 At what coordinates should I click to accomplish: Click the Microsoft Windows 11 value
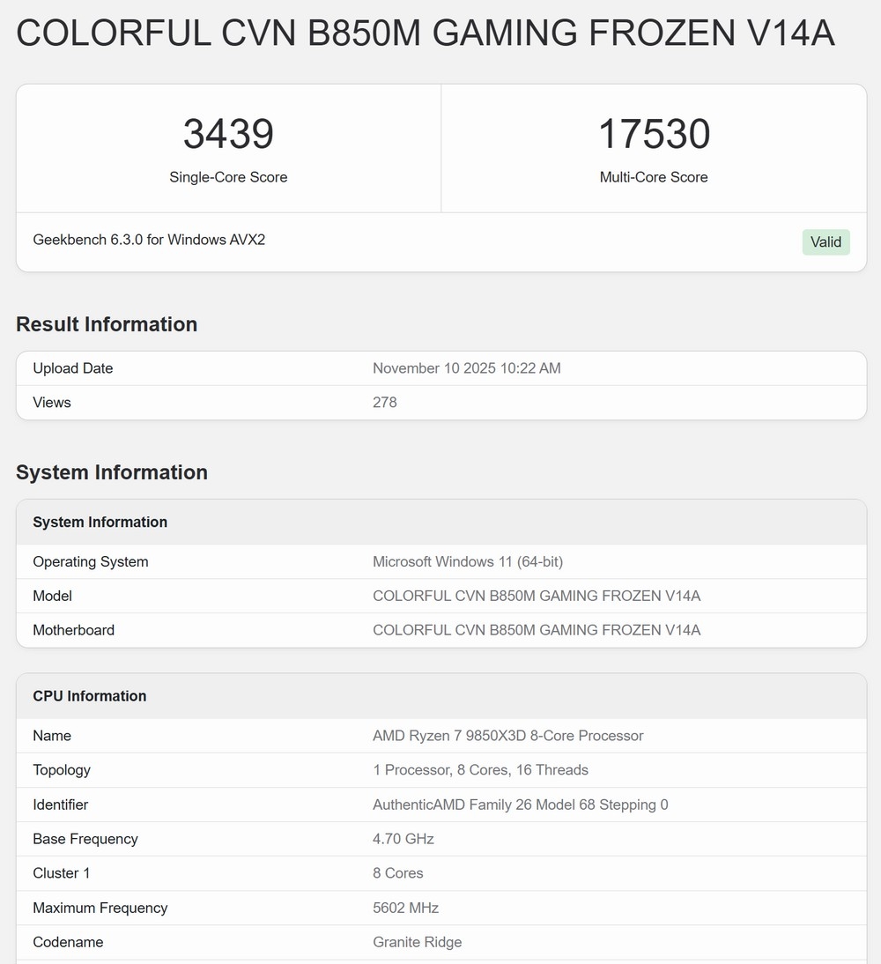[x=467, y=561]
